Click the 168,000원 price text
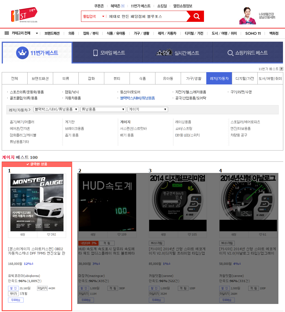 tap(15, 264)
